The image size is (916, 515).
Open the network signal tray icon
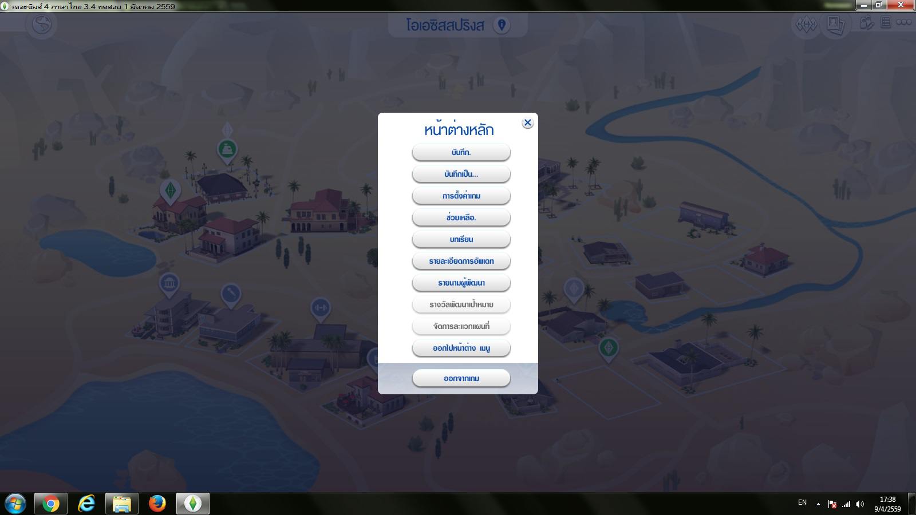pos(846,504)
